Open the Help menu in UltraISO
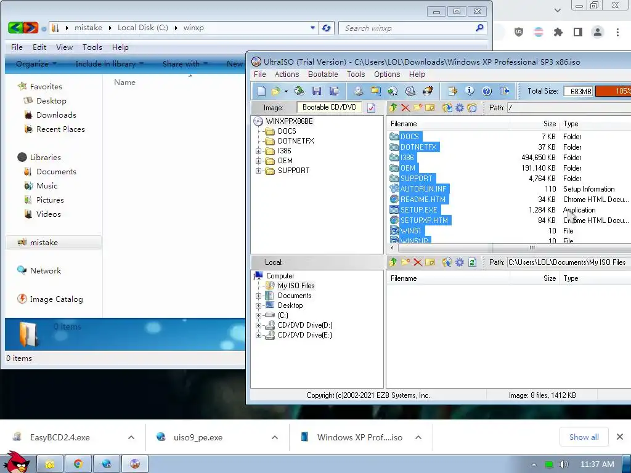 (417, 75)
